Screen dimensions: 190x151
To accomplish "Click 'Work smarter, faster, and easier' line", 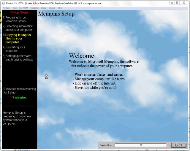I will [x=98, y=74].
